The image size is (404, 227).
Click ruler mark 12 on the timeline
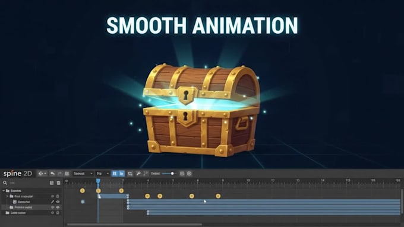pyautogui.click(x=273, y=181)
